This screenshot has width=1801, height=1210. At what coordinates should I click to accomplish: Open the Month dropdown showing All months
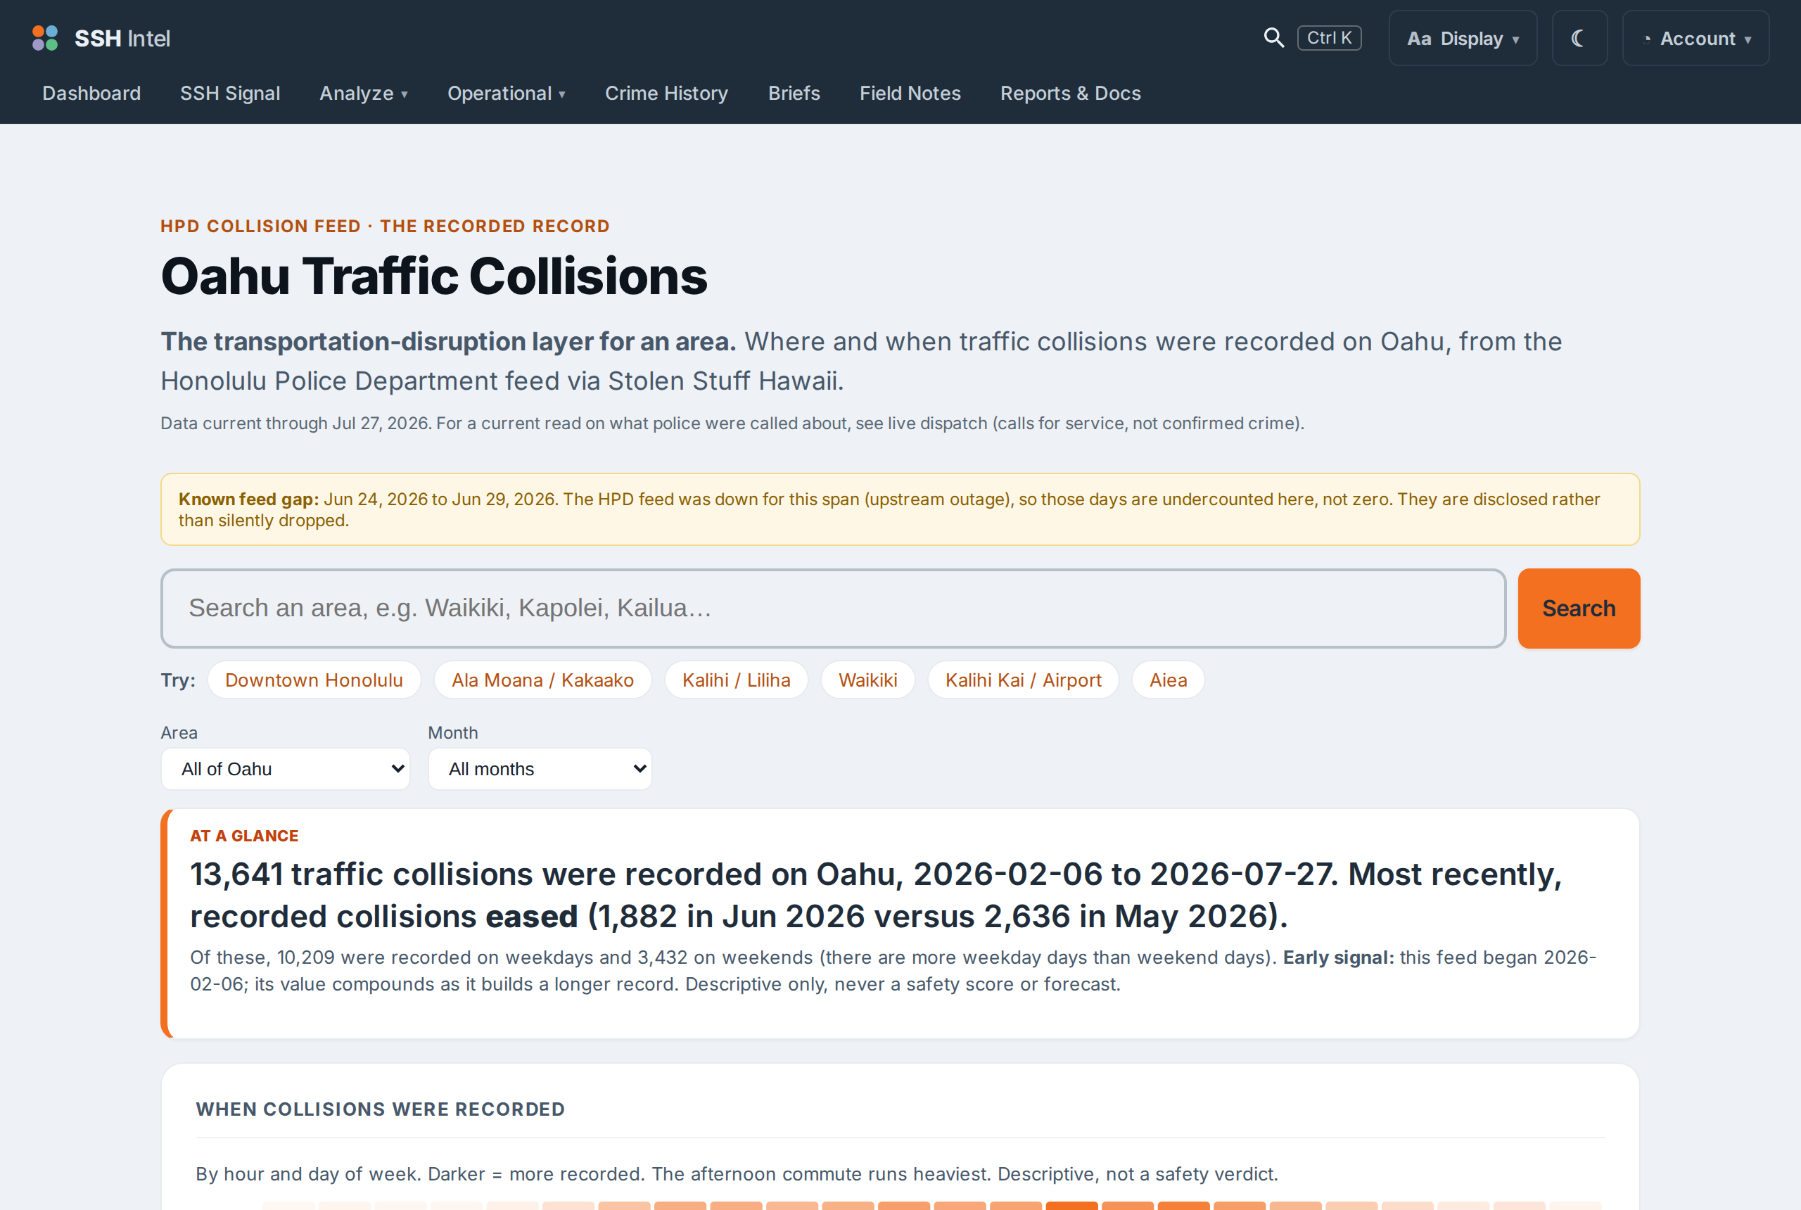[x=540, y=769]
